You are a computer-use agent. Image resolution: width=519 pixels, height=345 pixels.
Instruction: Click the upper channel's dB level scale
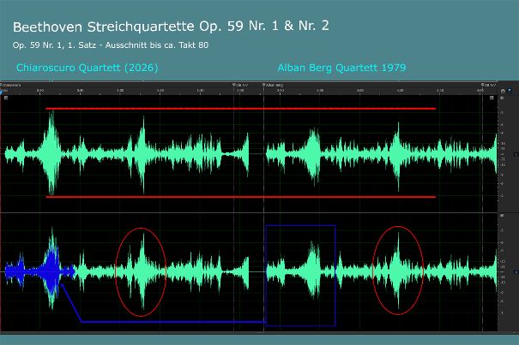click(503, 153)
